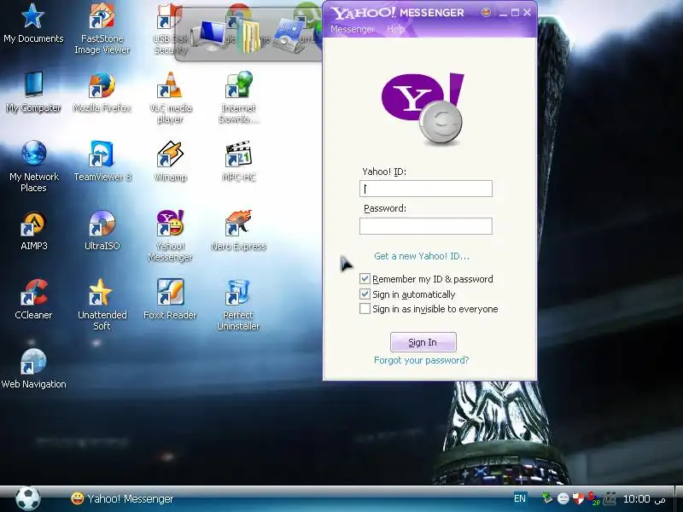Click the green download arrow tray icon

click(x=546, y=497)
